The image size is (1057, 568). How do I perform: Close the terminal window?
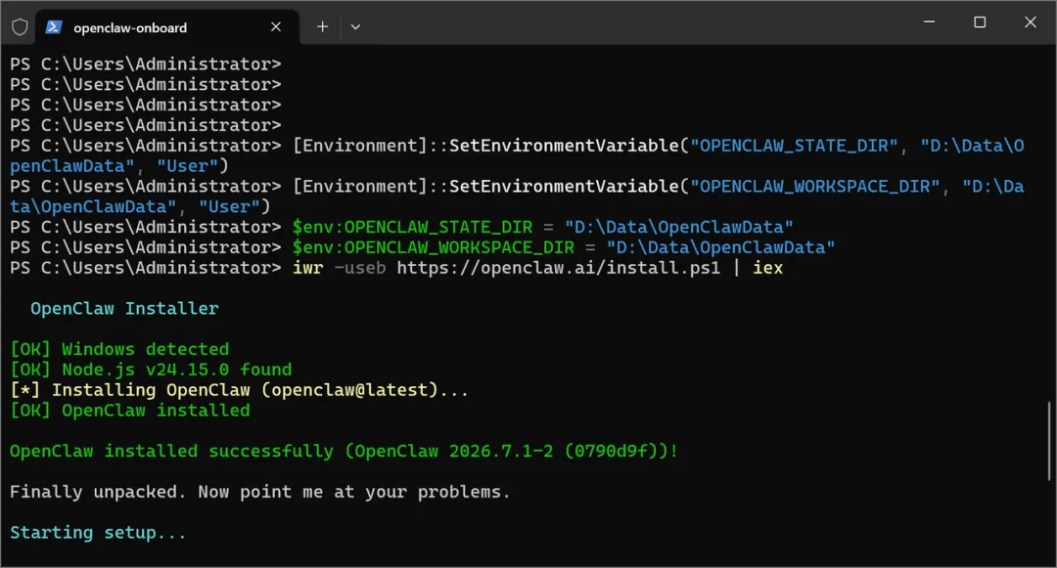click(x=1030, y=22)
